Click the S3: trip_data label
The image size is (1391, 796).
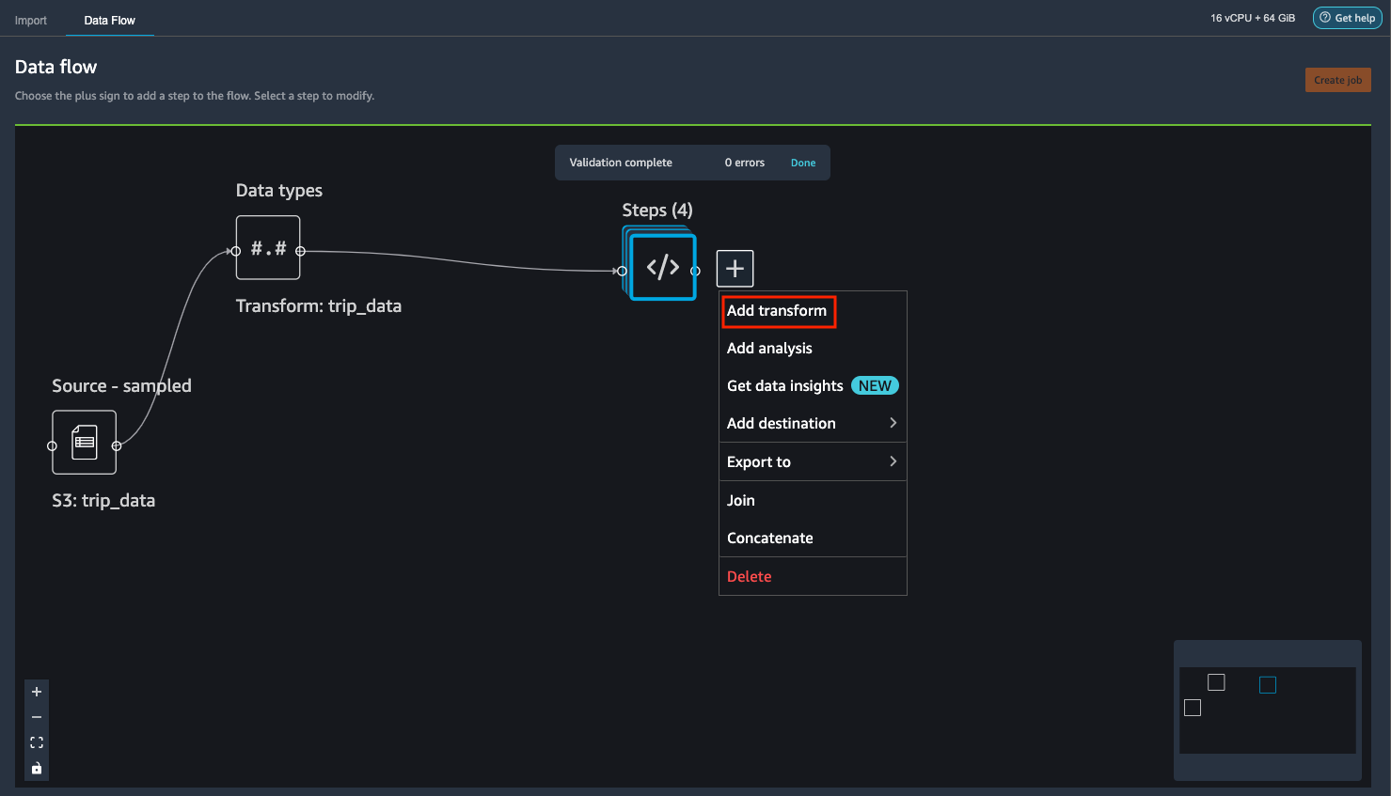coord(103,500)
